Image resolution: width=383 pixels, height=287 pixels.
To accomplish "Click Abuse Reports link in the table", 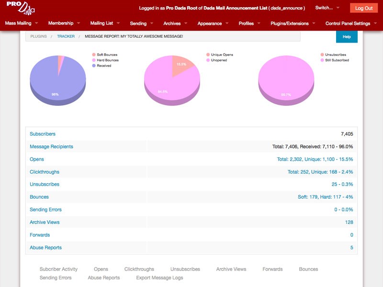I will [45, 248].
